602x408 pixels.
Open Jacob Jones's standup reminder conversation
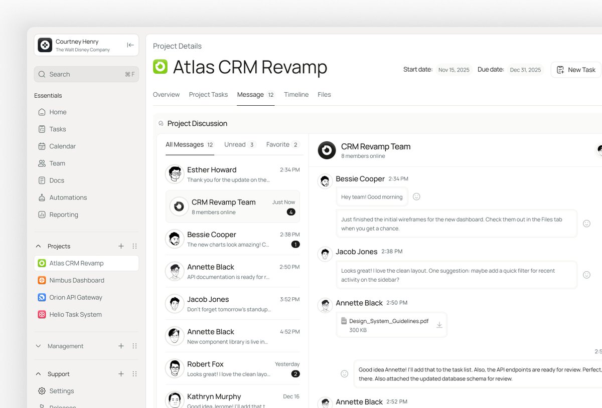233,304
